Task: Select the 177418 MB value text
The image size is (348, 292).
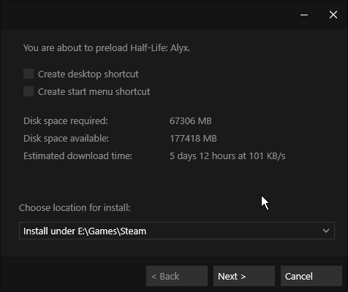Action: 193,139
